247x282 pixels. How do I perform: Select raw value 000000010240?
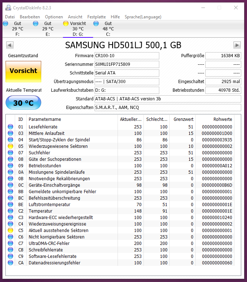click(x=217, y=217)
